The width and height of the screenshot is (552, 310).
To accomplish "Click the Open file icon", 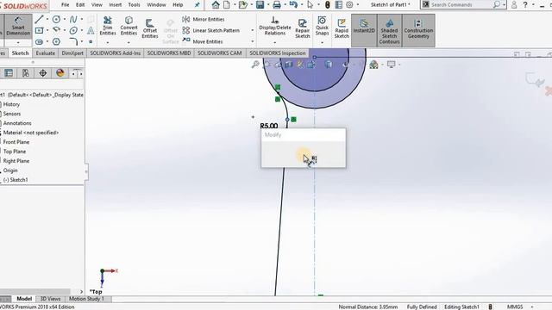I will pos(242,5).
